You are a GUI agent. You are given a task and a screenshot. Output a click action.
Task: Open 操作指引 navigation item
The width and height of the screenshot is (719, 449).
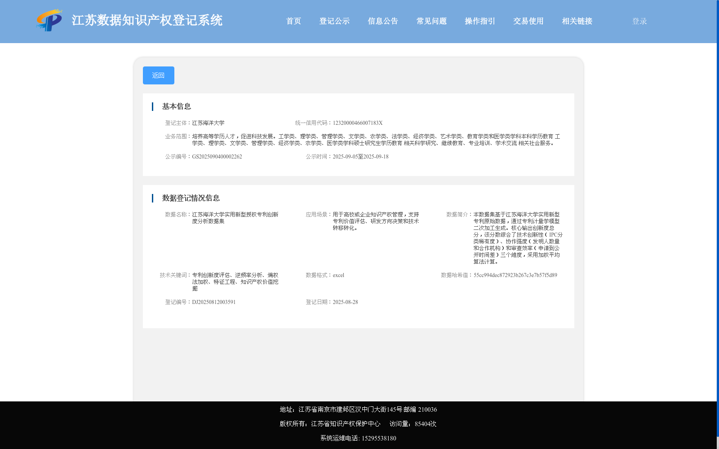[480, 21]
